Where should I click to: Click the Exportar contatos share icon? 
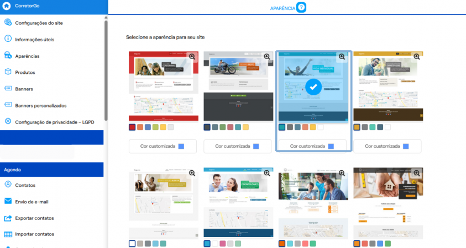8,218
